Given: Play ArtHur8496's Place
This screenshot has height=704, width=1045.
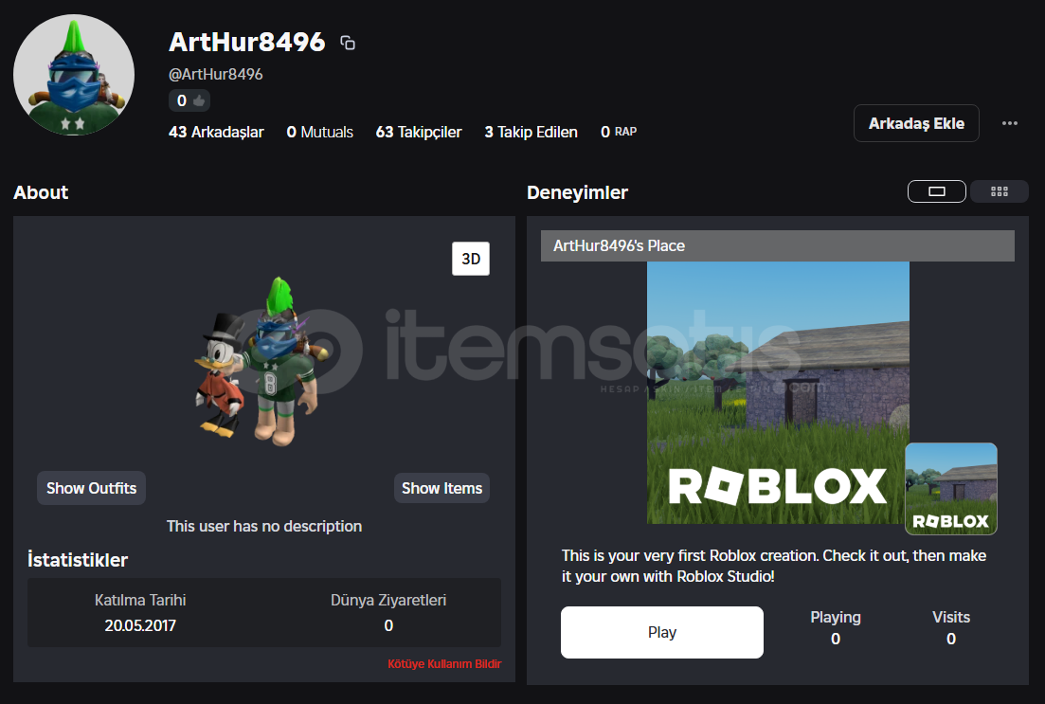Looking at the screenshot, I should coord(662,632).
